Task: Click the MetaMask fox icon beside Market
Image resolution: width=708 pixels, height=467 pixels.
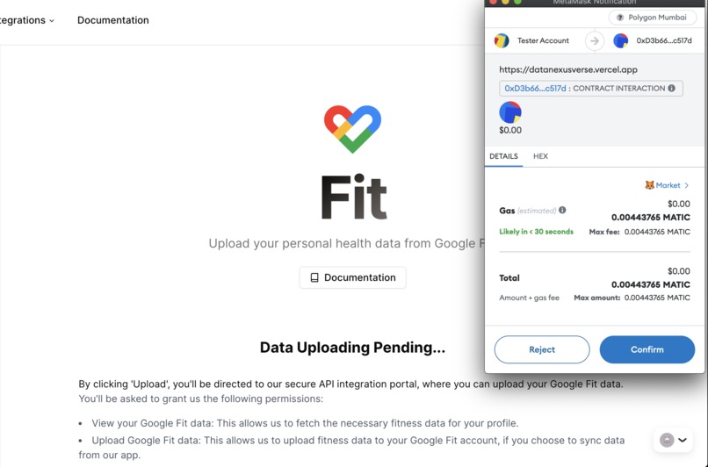Action: point(649,185)
